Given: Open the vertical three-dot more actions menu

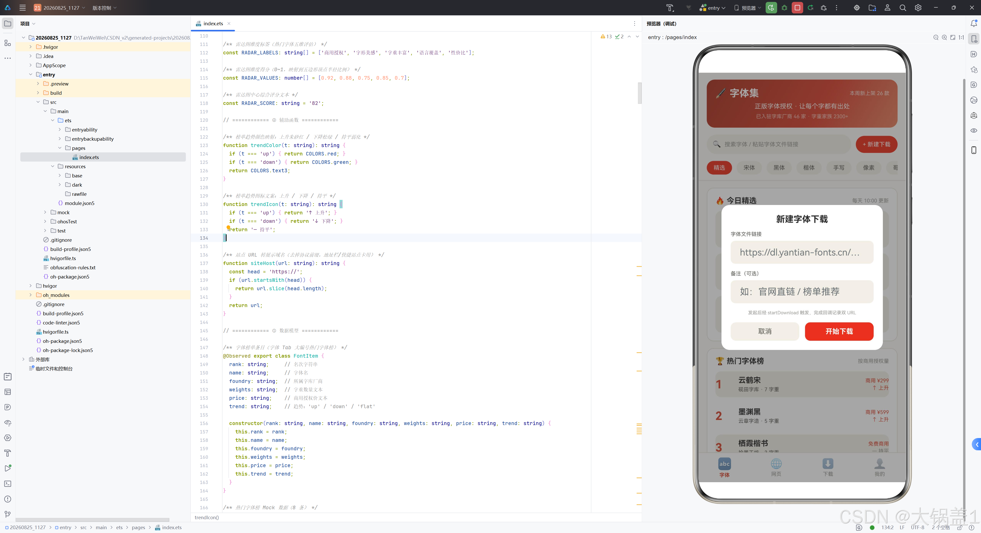Looking at the screenshot, I should 837,8.
